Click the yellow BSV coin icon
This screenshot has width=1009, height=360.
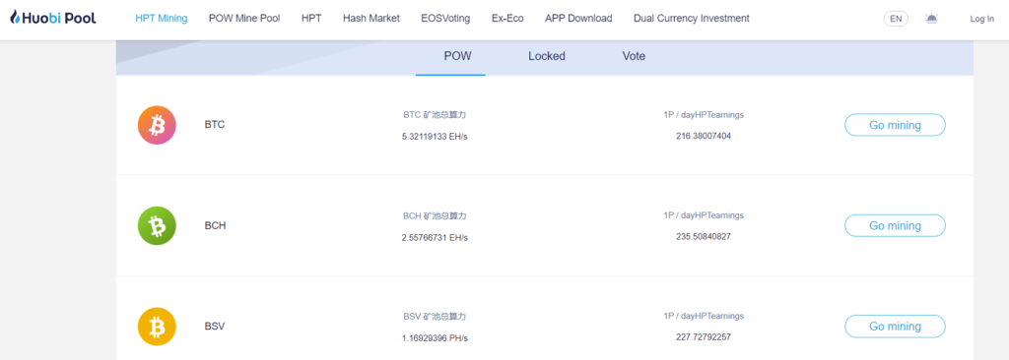[x=157, y=327]
